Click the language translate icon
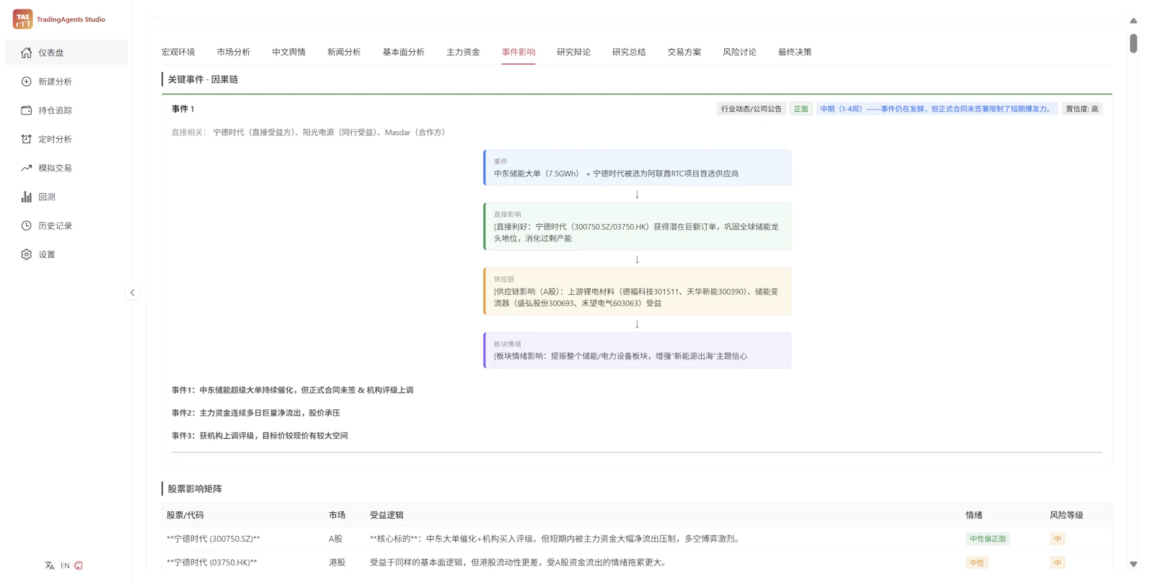This screenshot has height=585, width=1154. click(49, 566)
